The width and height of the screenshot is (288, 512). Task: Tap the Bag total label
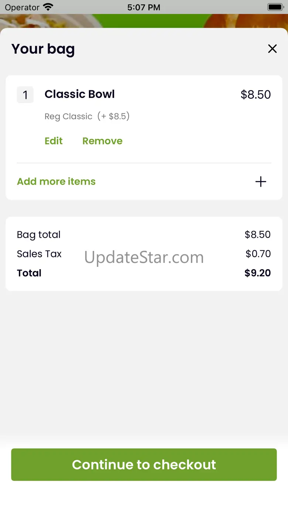39,235
